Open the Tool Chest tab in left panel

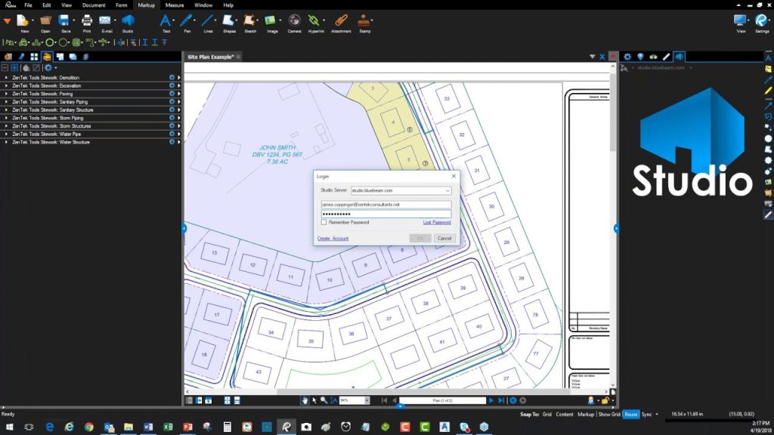[x=47, y=57]
